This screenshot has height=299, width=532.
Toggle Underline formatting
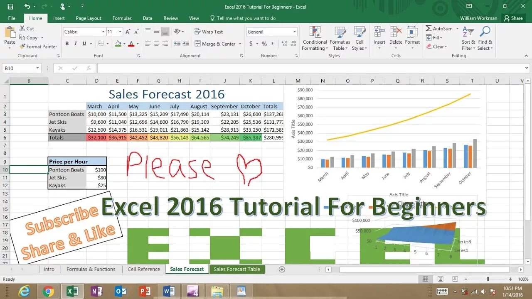pos(84,44)
